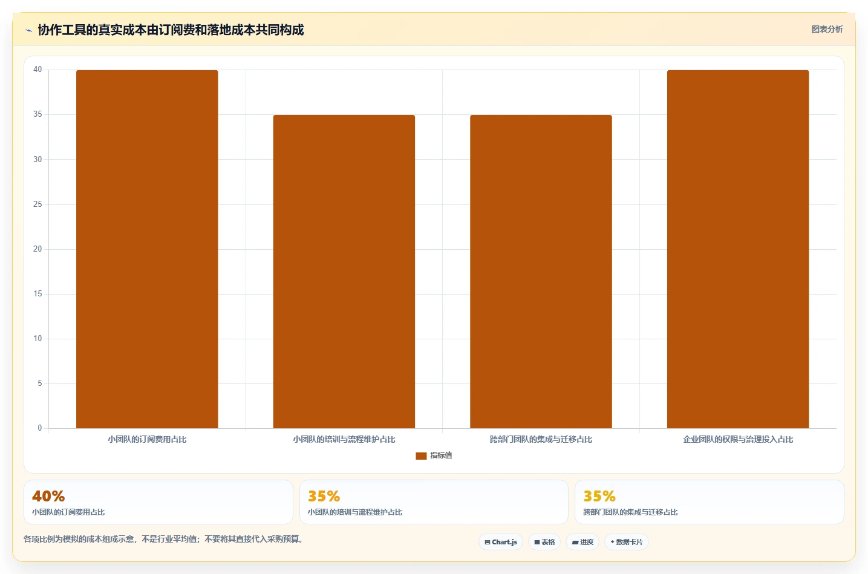The image size is (868, 574).
Task: Click the 图表分析 label in header
Action: click(827, 29)
